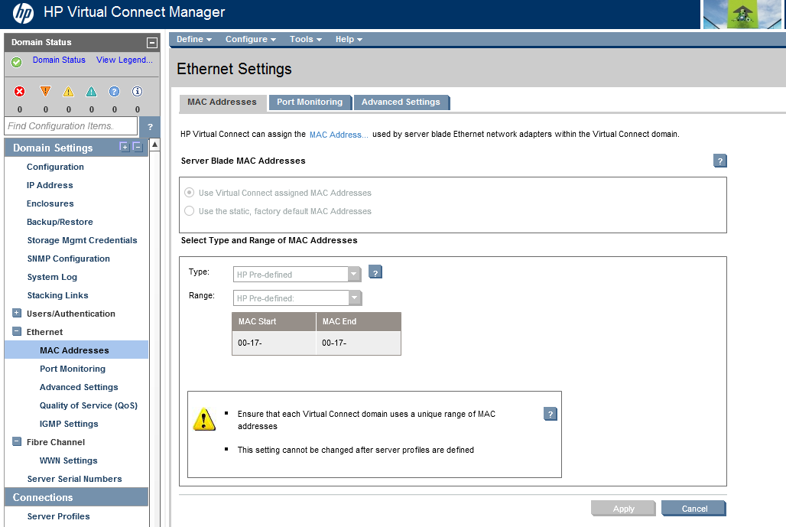Select Port Monitoring in the sidebar tree
Viewport: 786px width, 527px height.
[x=73, y=369]
